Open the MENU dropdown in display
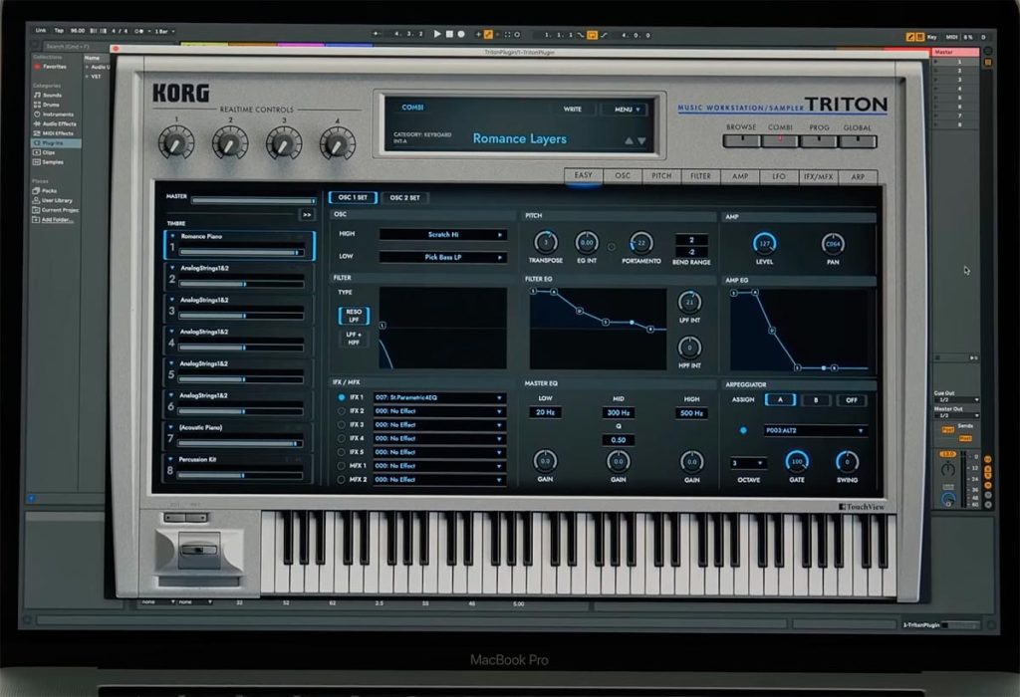 click(627, 110)
